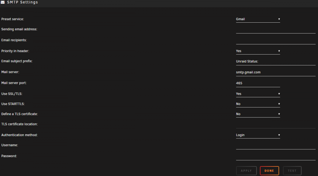Click the TLS certificate location field
Image resolution: width=318 pixels, height=176 pixels.
point(276,125)
